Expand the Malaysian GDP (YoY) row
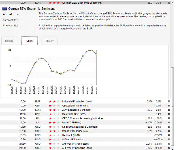Viewport: 177px width, 150px height. [x=169, y=114]
